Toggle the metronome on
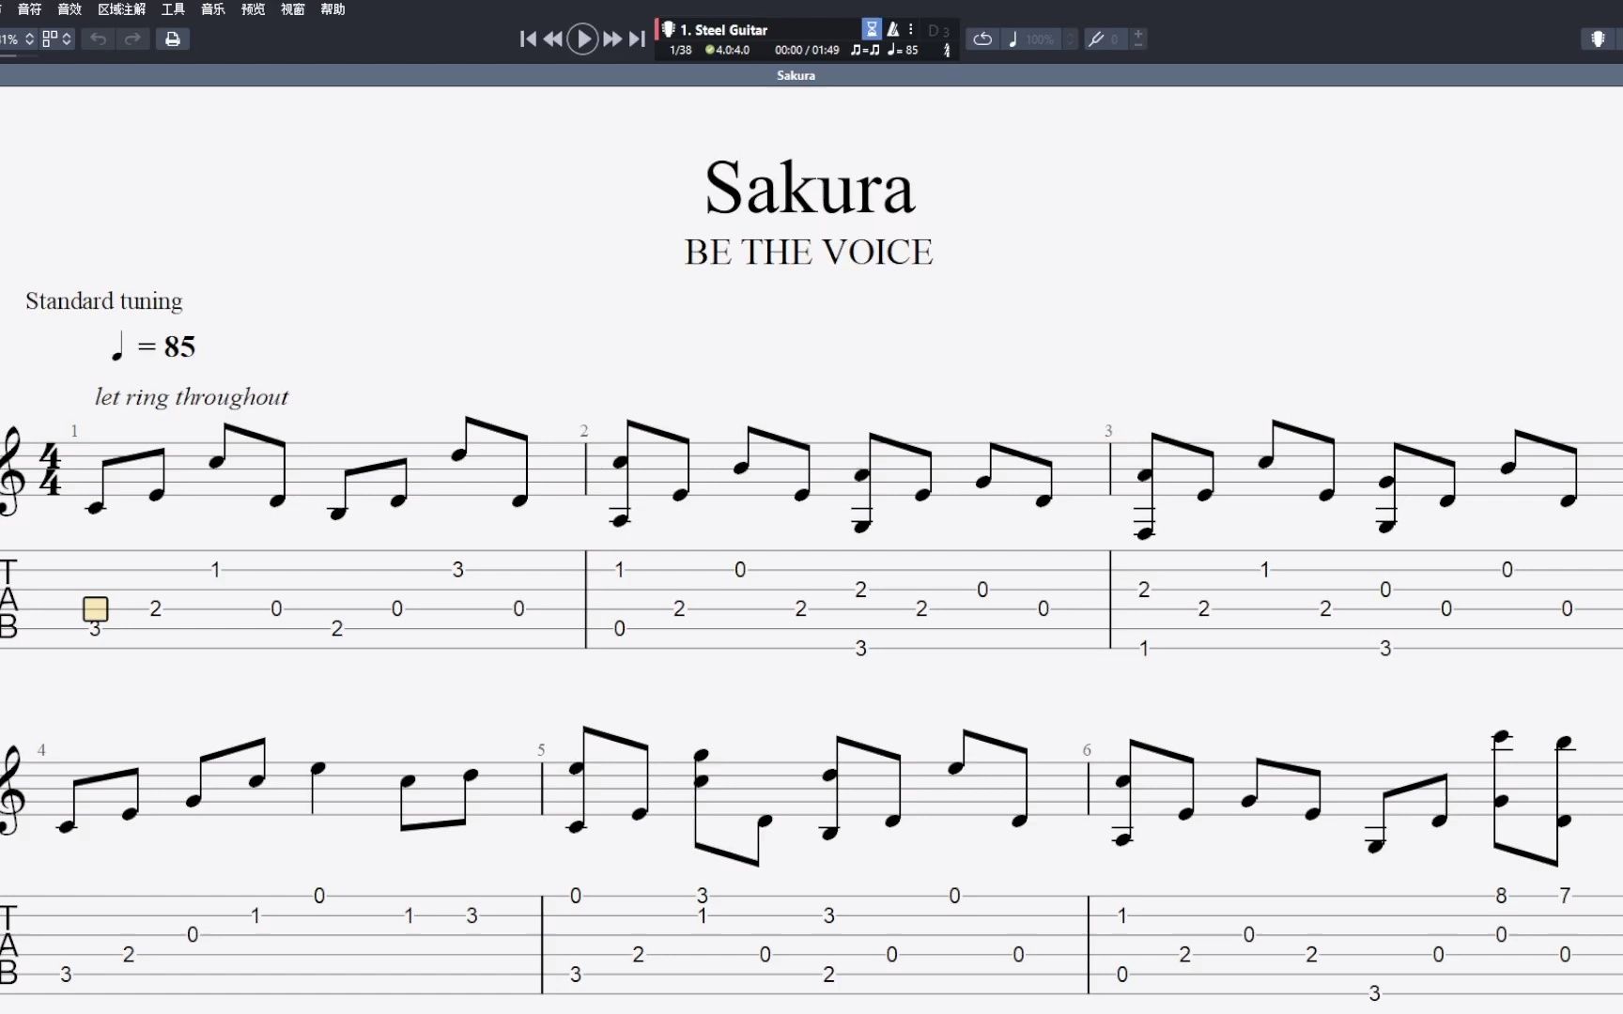The height and width of the screenshot is (1014, 1623). point(894,30)
